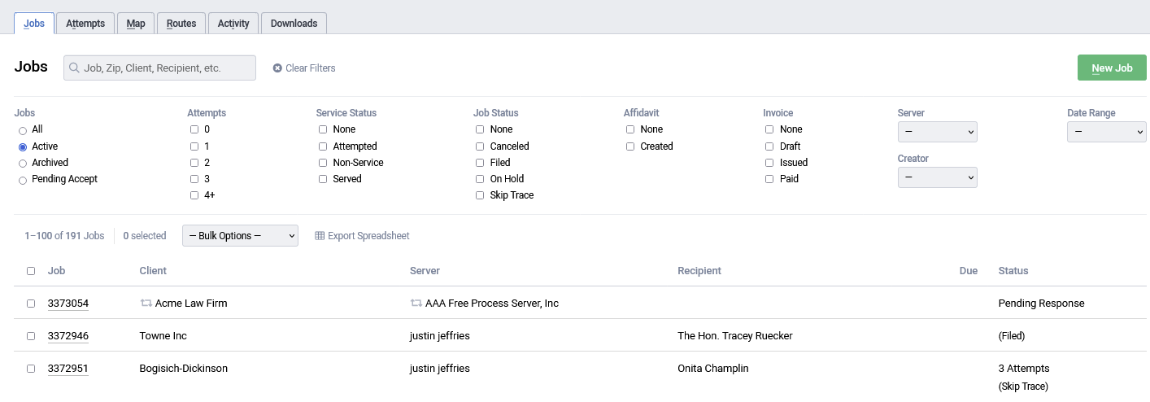The width and height of the screenshot is (1150, 402).
Task: Expand the Creator filter dropdown
Action: pyautogui.click(x=937, y=177)
